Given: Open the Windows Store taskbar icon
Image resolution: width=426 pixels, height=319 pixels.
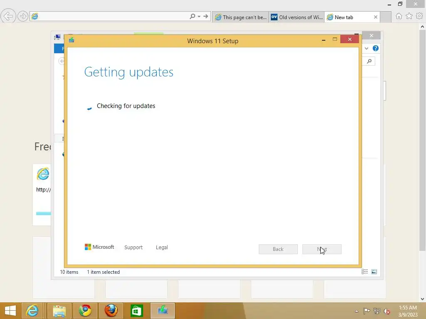Looking at the screenshot, I should (x=136, y=311).
